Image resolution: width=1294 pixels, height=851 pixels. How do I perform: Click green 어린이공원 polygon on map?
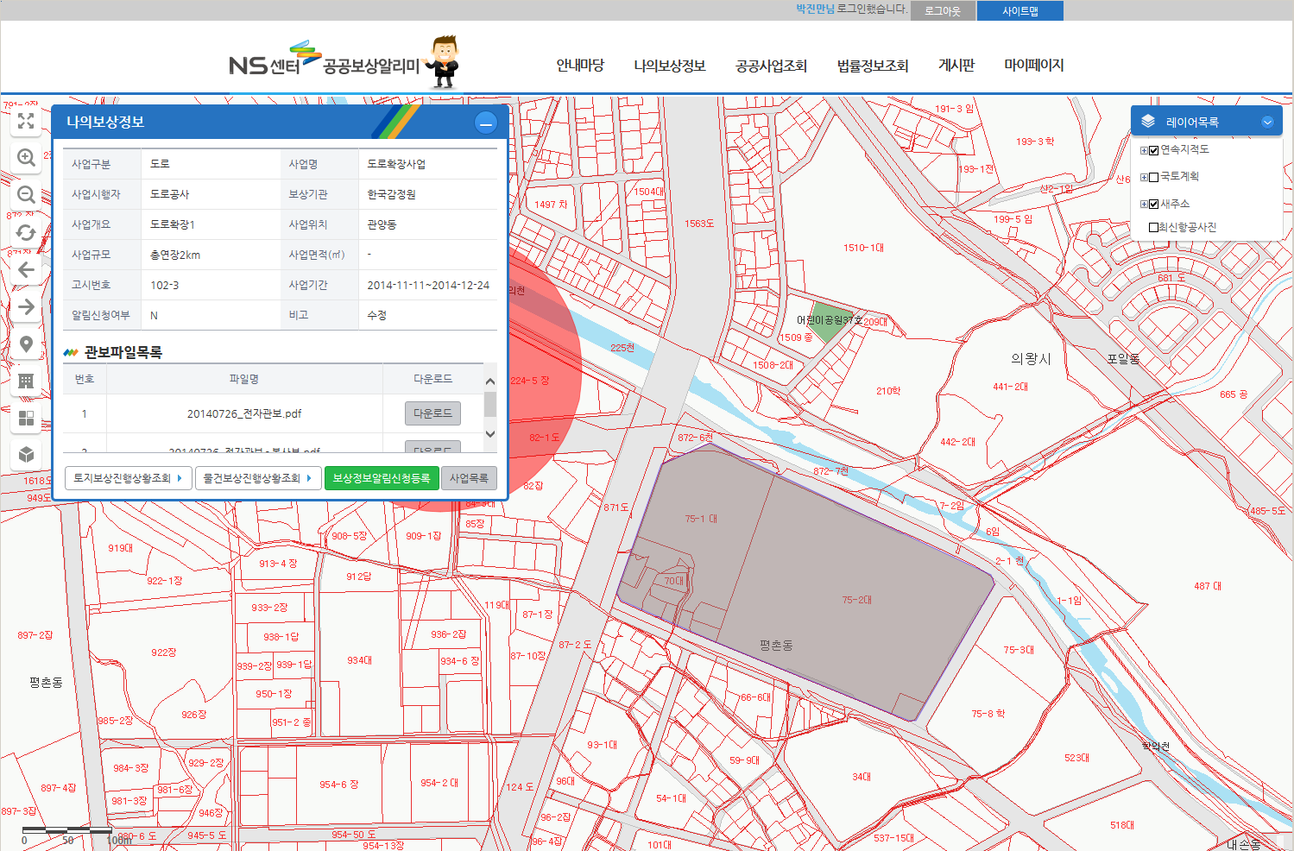click(x=829, y=322)
